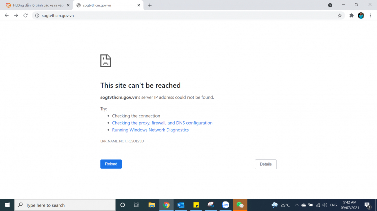Image resolution: width=377 pixels, height=211 pixels.
Task: Click the ERR_NAME_NOT_RESOLVED error code
Action: 122,141
